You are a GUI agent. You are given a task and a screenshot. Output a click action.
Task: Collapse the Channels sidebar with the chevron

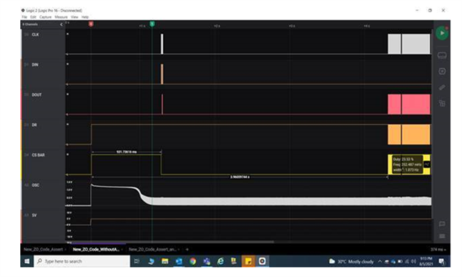tap(61, 25)
